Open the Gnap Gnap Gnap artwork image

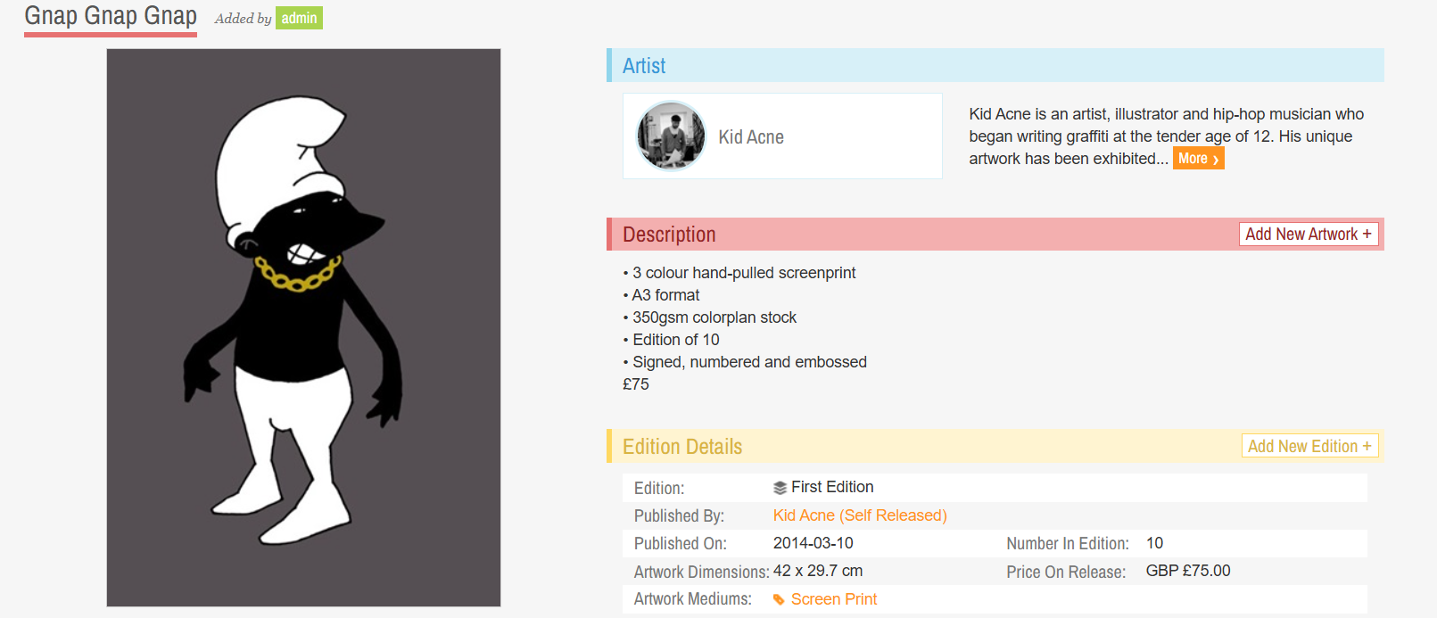coord(303,327)
